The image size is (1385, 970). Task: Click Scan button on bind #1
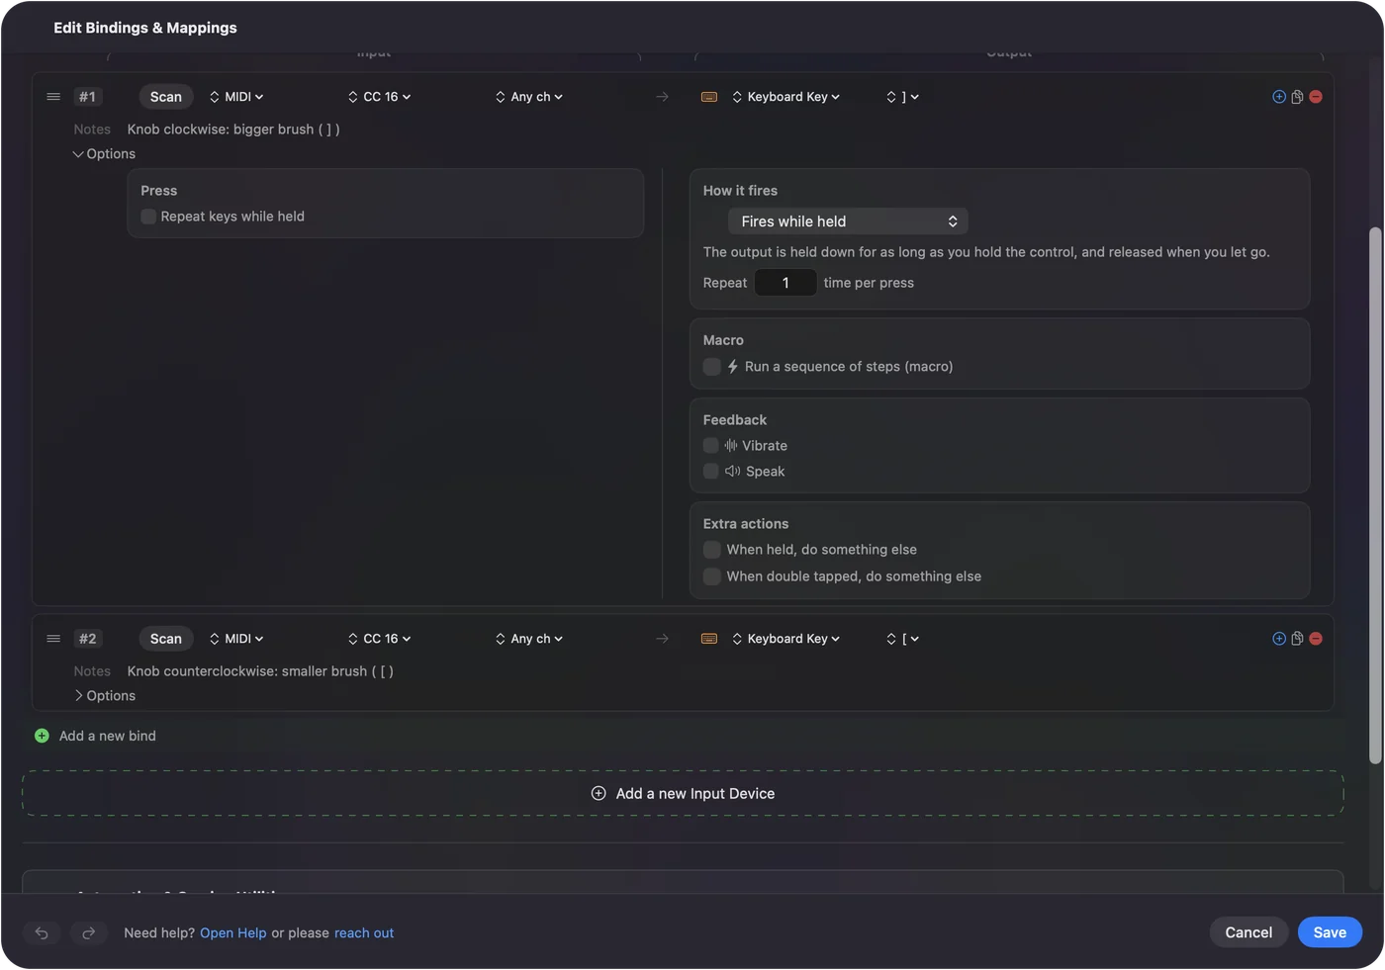pyautogui.click(x=166, y=97)
